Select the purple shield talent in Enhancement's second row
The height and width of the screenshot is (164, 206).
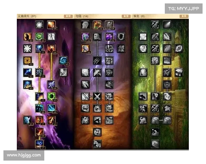85,37
